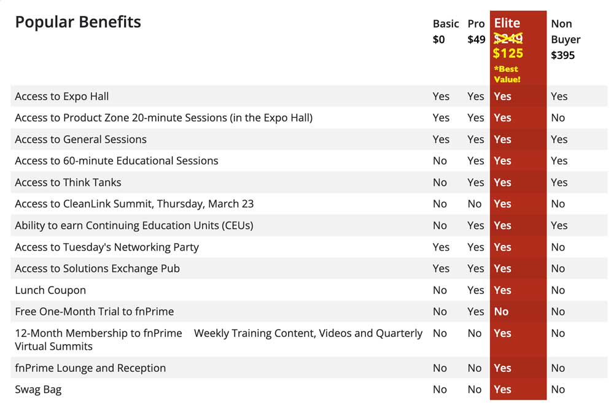614x410 pixels.
Task: Click Access to 60-minute Educational Sessions label
Action: click(117, 161)
